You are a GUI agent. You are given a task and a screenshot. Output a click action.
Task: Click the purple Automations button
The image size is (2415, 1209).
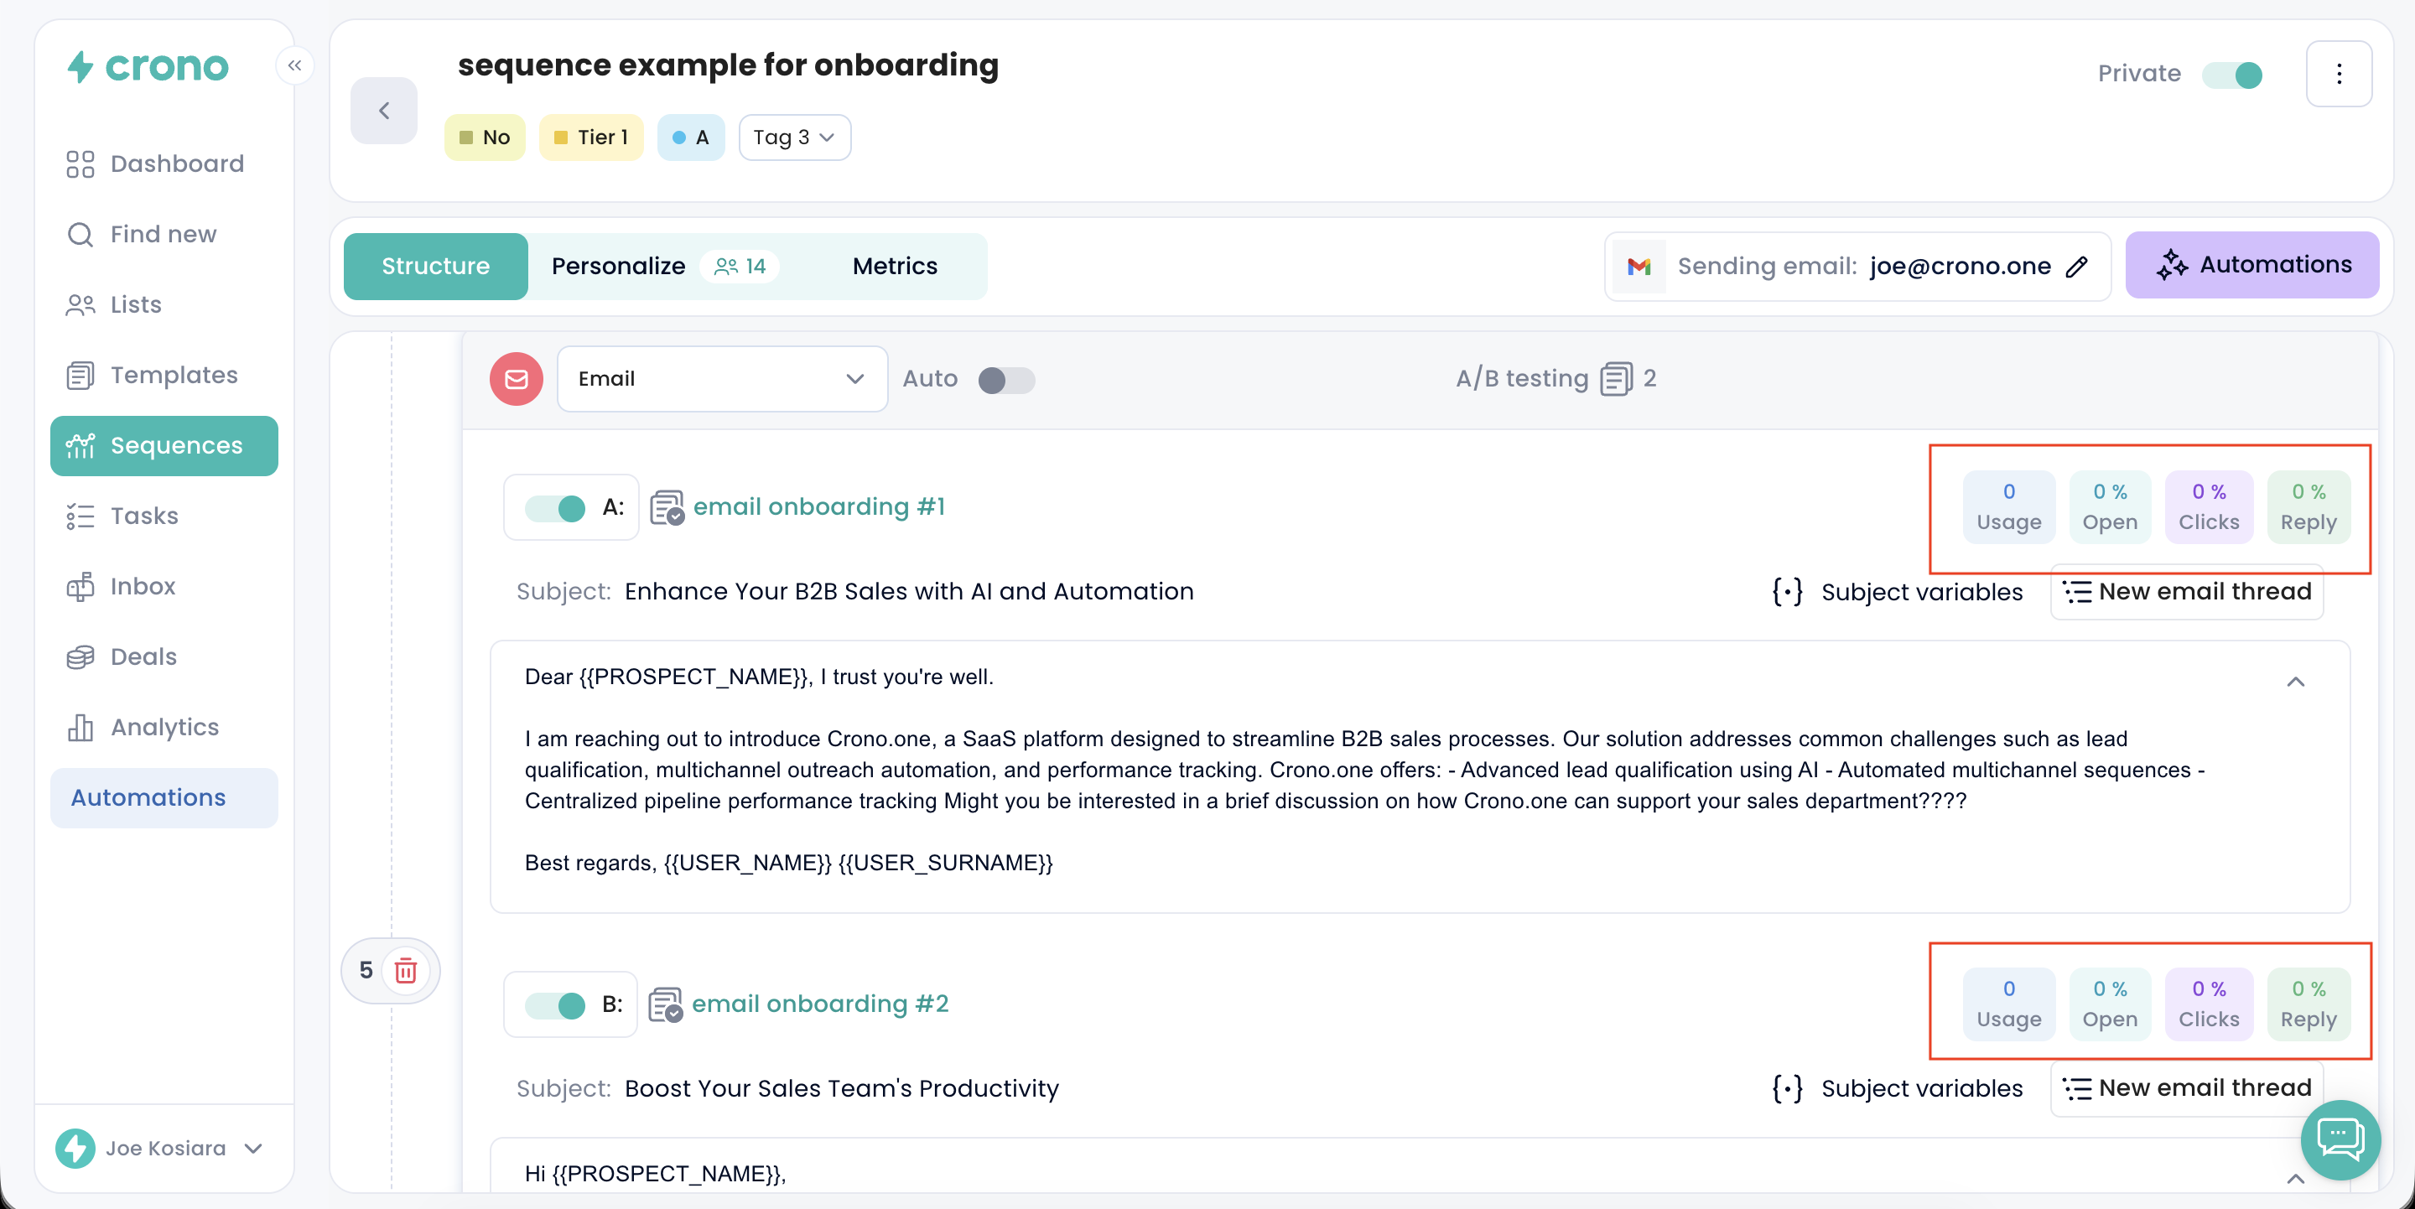coord(2251,265)
